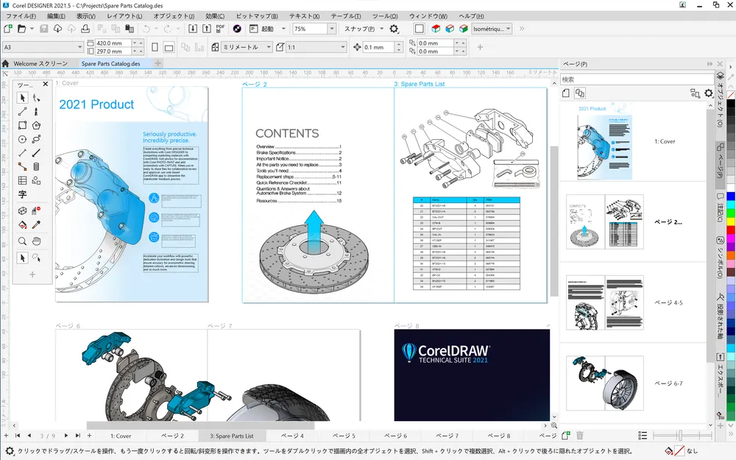Viewport: 736px width, 460px height.
Task: Switch to Welcome スクリーン tab
Action: pyautogui.click(x=40, y=63)
